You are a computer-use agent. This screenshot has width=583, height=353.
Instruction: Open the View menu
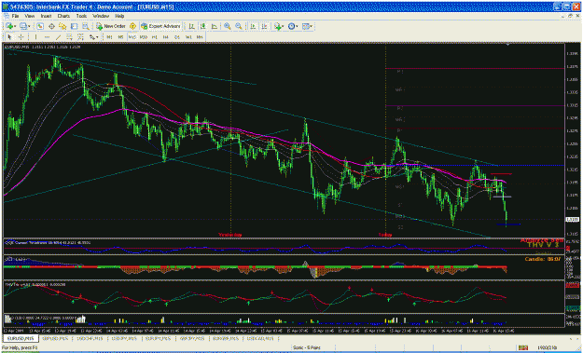[30, 17]
